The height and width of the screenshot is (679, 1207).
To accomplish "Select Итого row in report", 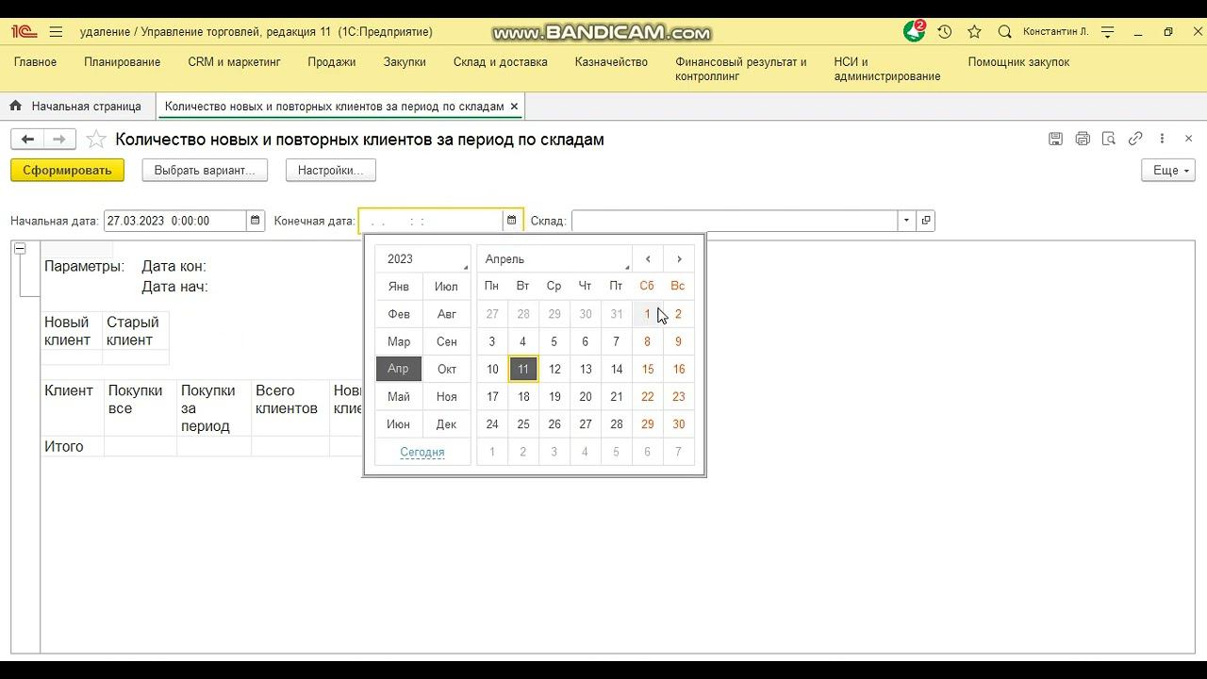I will [64, 447].
